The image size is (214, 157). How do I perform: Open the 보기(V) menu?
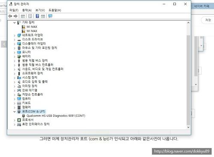pos(40,10)
